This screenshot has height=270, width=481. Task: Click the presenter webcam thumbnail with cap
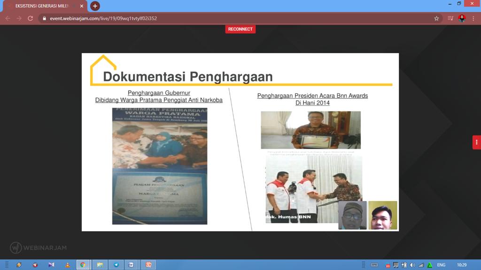(x=352, y=215)
